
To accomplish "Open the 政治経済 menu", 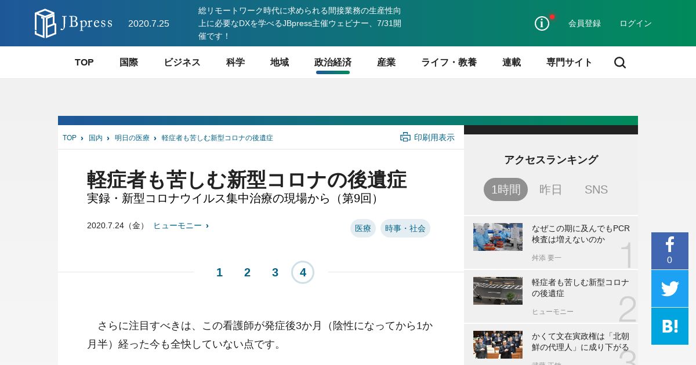I will (333, 63).
